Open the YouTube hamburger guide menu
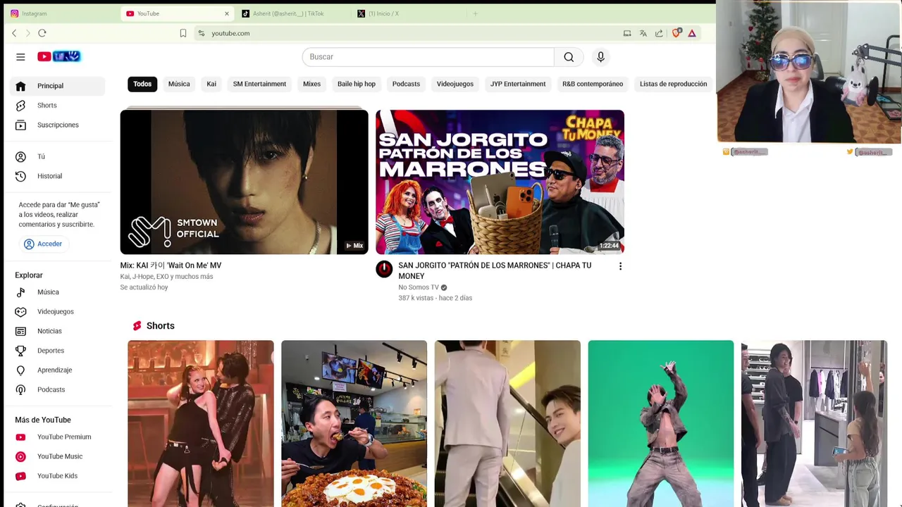This screenshot has width=902, height=507. [x=20, y=57]
